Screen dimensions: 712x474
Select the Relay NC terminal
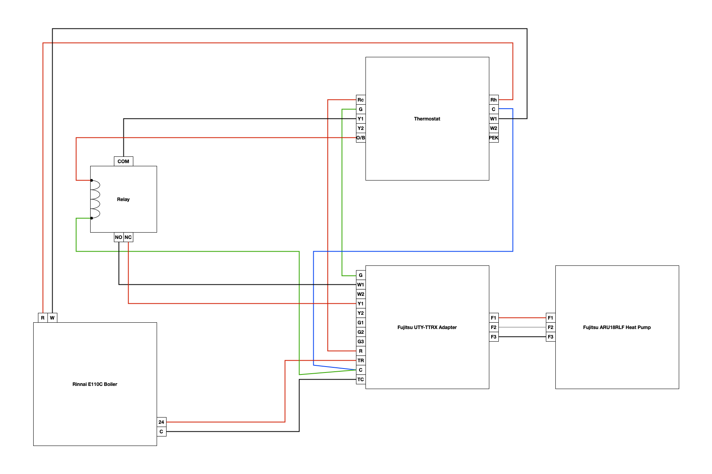(x=128, y=237)
